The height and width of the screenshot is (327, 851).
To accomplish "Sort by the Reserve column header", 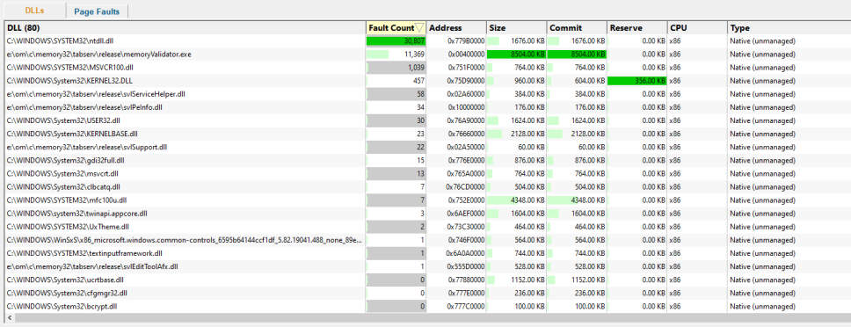I will point(637,28).
